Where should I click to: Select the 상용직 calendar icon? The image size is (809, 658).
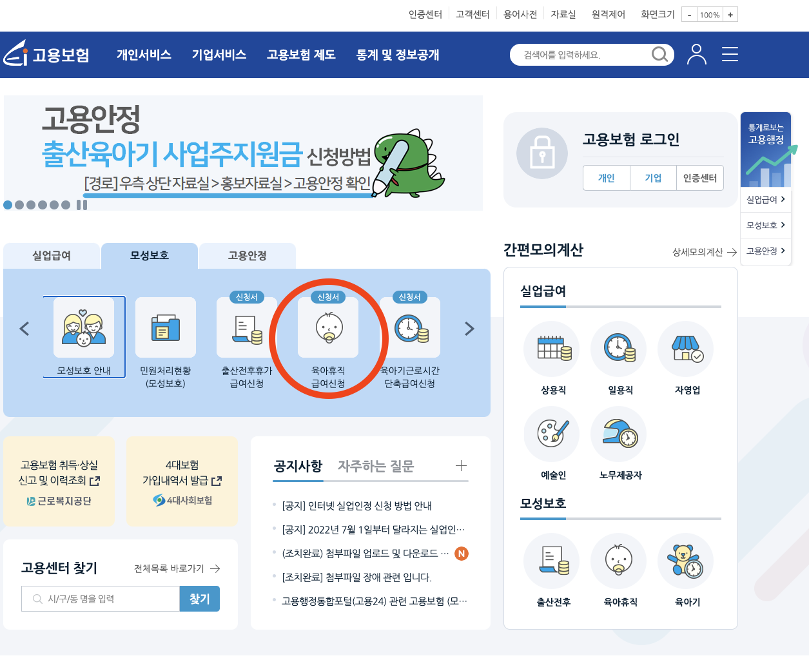tap(551, 349)
